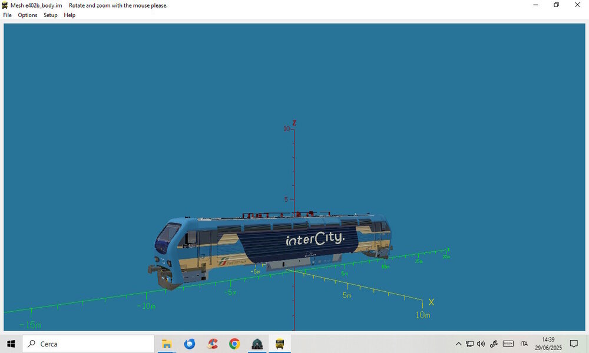The image size is (589, 353).
Task: Open Thunderbird from the taskbar
Action: coord(189,344)
